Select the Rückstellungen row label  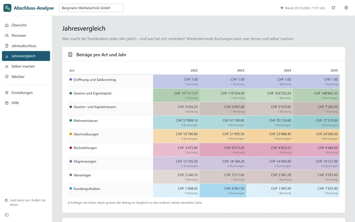[85, 148]
